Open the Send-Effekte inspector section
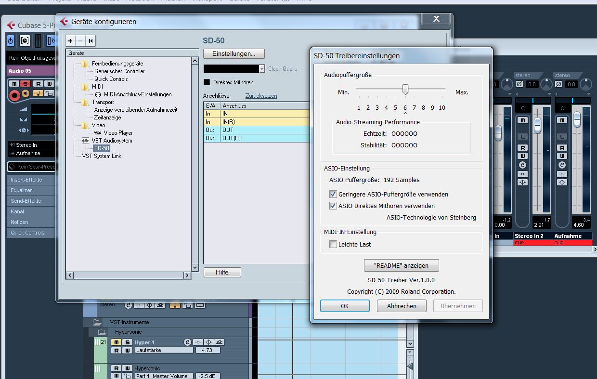 pos(32,201)
